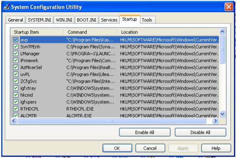Select the avp row name
This screenshot has width=236, height=158.
24,40
